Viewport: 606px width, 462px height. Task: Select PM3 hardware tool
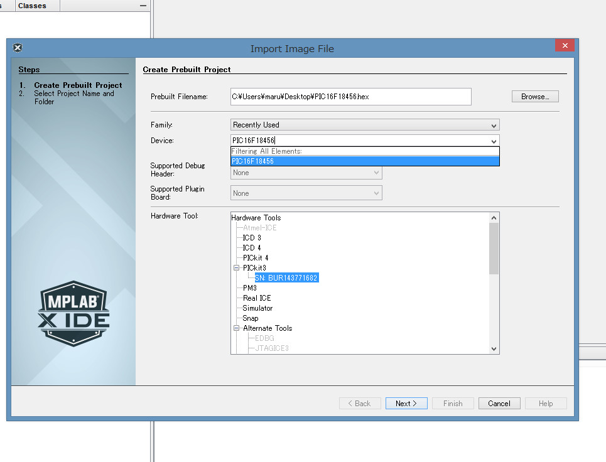[250, 288]
